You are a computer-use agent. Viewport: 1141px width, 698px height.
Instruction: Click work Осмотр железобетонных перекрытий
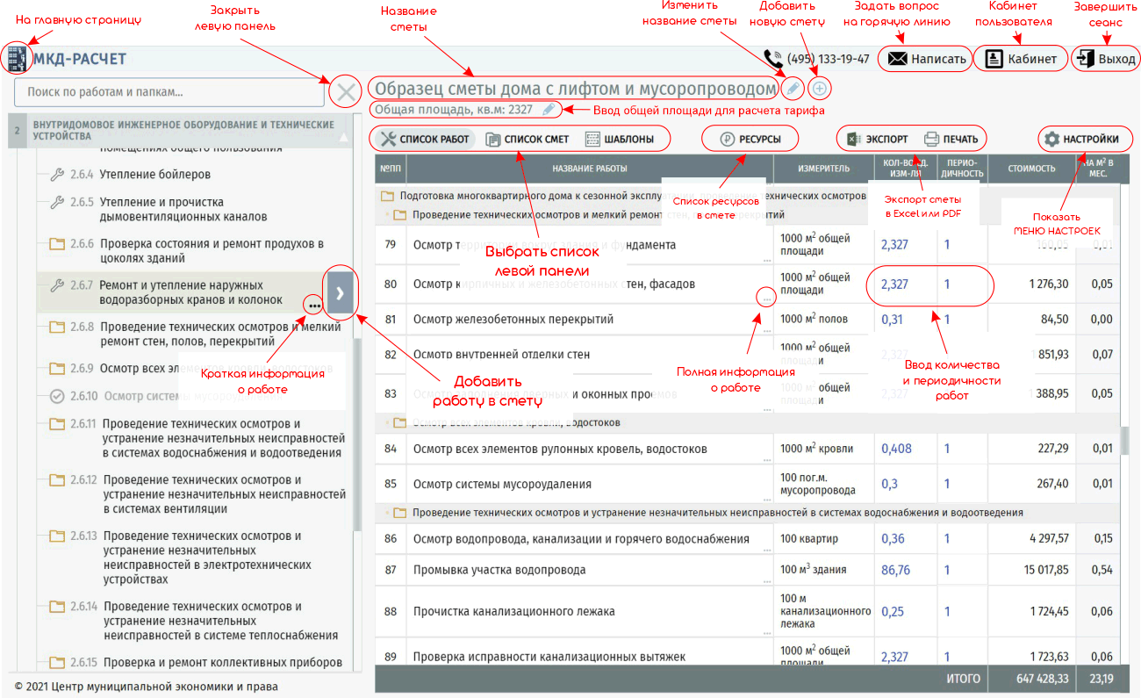[513, 320]
